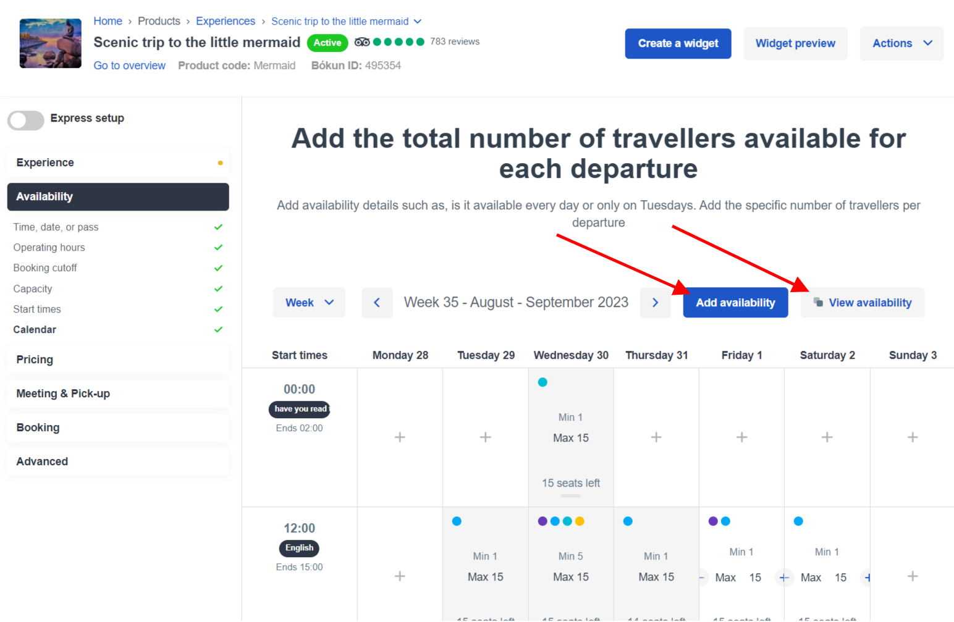The height and width of the screenshot is (622, 954).
Task: Select Capacity step
Action: [33, 289]
